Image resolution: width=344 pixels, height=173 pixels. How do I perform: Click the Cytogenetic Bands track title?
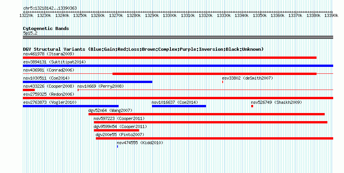[46, 28]
